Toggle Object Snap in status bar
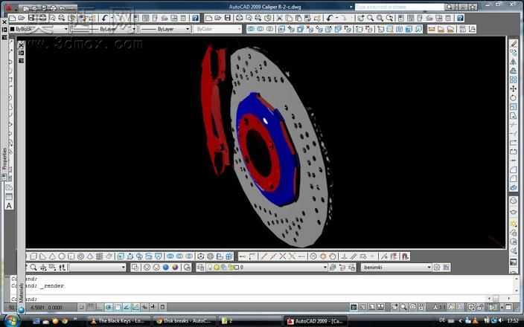This screenshot has width=524, height=327. 118,307
